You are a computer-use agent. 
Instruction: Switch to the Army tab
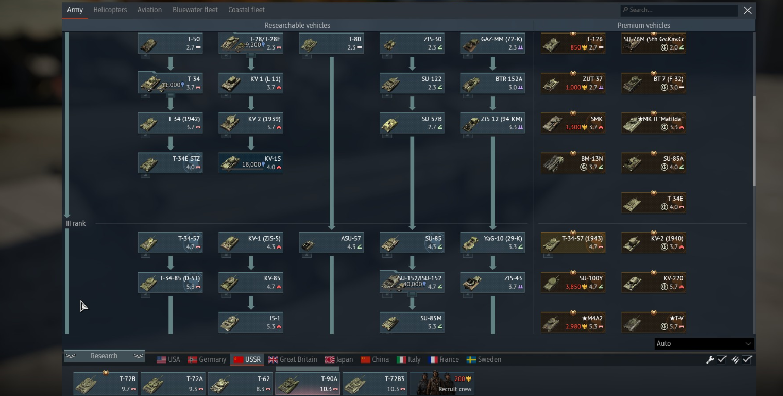click(75, 10)
